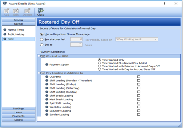
Task: Open the Payments section tab
Action: point(19,116)
